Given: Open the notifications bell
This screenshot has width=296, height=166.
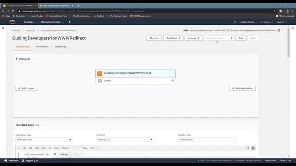Looking at the screenshot, I should pos(235,22).
